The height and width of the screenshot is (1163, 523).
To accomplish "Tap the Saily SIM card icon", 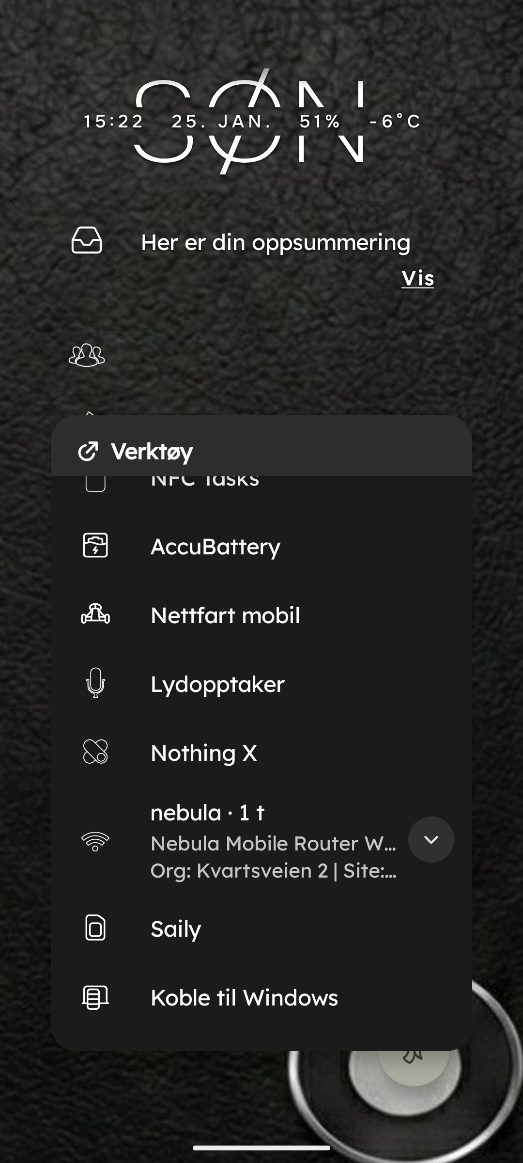I will (x=95, y=928).
